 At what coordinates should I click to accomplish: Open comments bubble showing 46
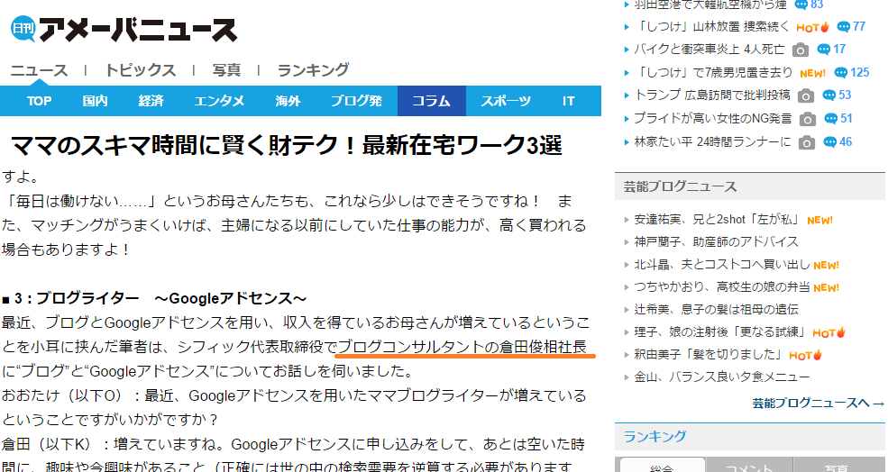[x=838, y=142]
